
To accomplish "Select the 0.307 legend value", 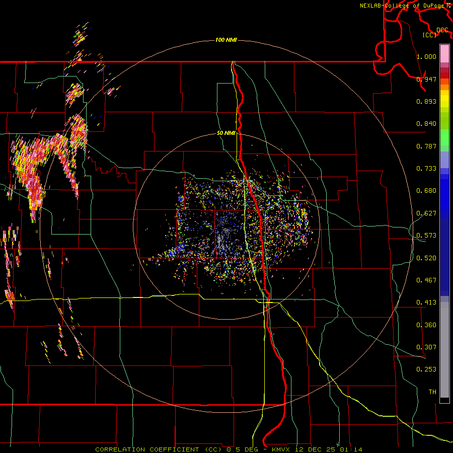I will (426, 347).
